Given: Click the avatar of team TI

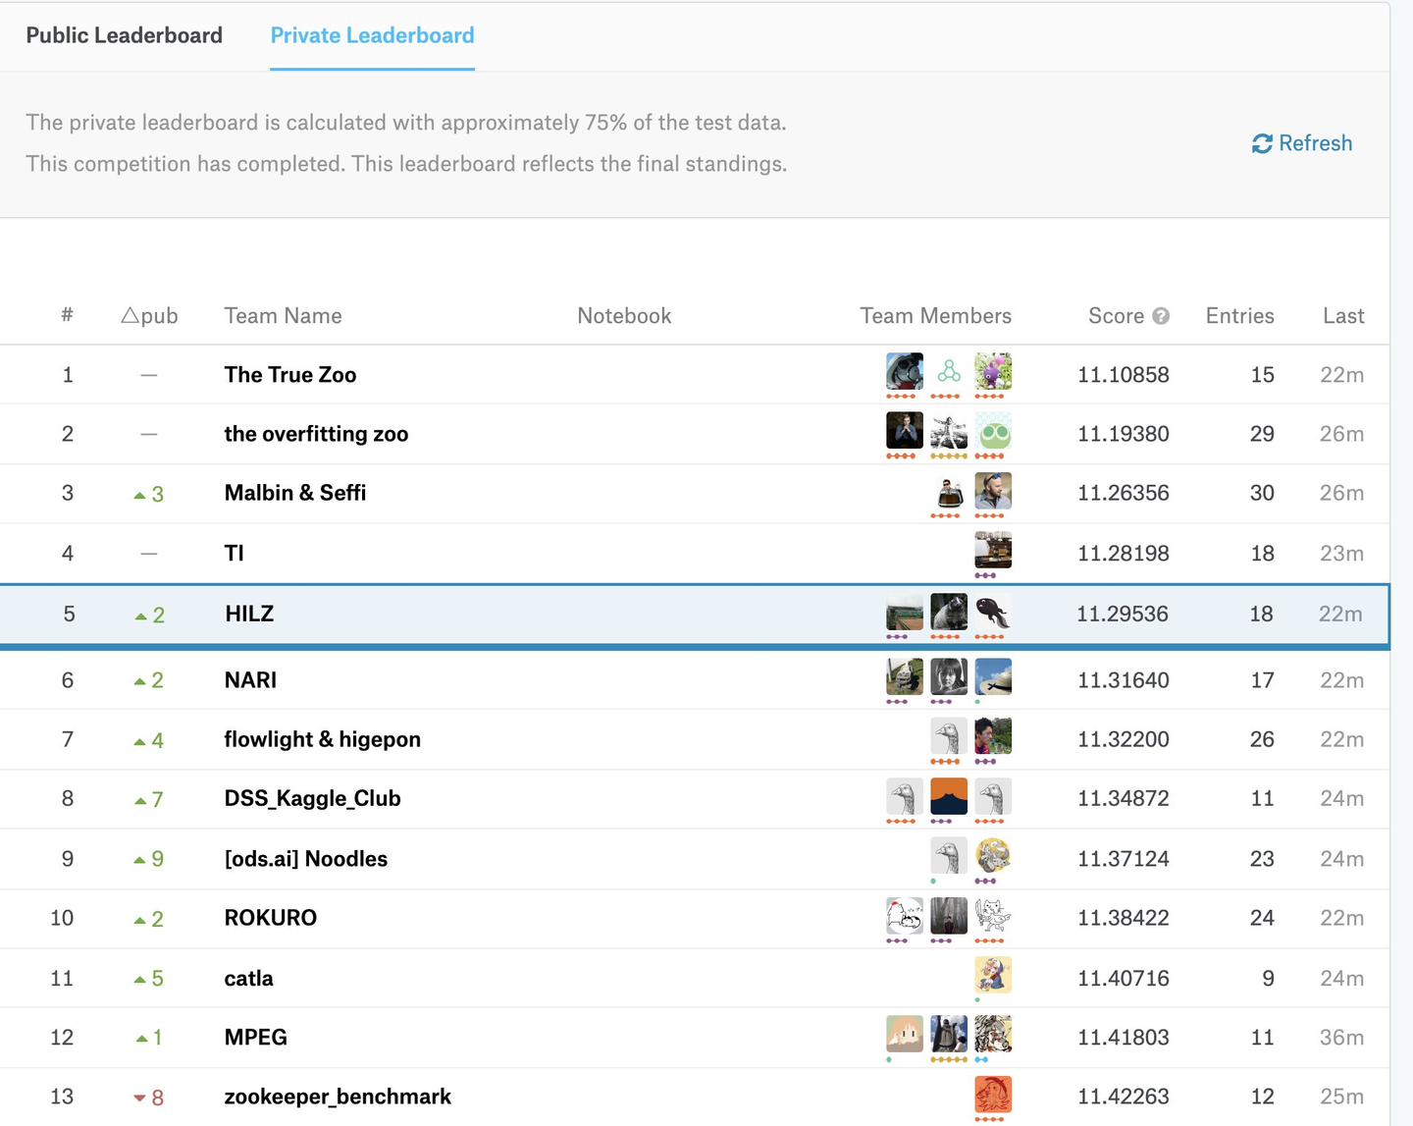Looking at the screenshot, I should pos(993,550).
